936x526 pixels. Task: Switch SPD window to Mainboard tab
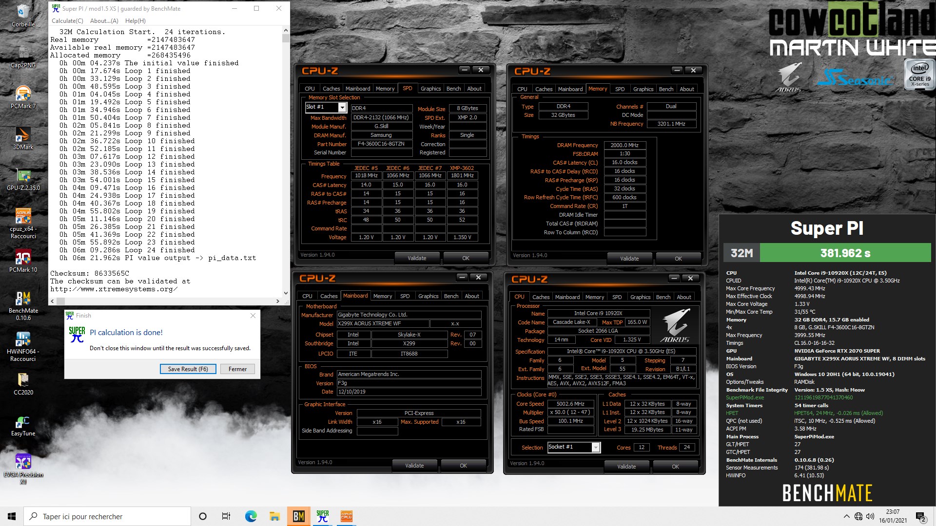click(x=358, y=89)
